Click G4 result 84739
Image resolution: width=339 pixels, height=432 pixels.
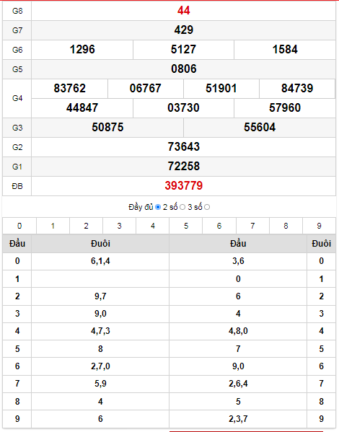coord(297,89)
